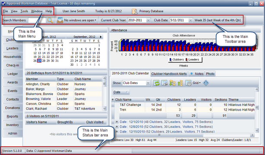Open the Households sidebar section

pyautogui.click(x=13, y=57)
